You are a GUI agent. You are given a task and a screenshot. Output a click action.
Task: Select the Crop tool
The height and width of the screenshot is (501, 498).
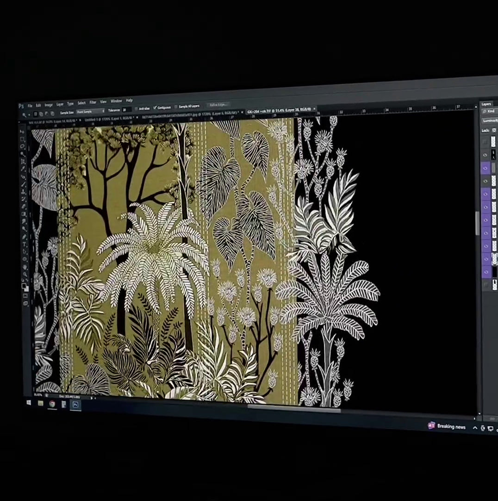[23, 161]
